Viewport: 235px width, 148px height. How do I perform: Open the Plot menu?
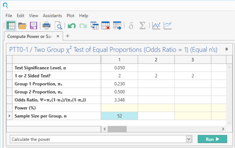point(70,16)
